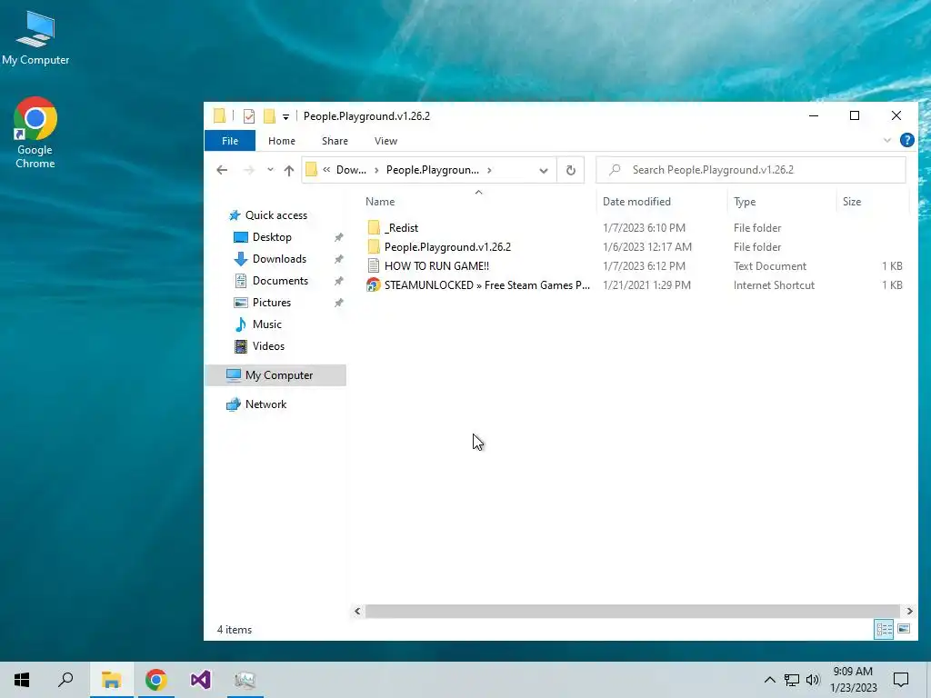Click the Internet Shortcut type cell
Screen dimensions: 931x698
click(x=774, y=284)
